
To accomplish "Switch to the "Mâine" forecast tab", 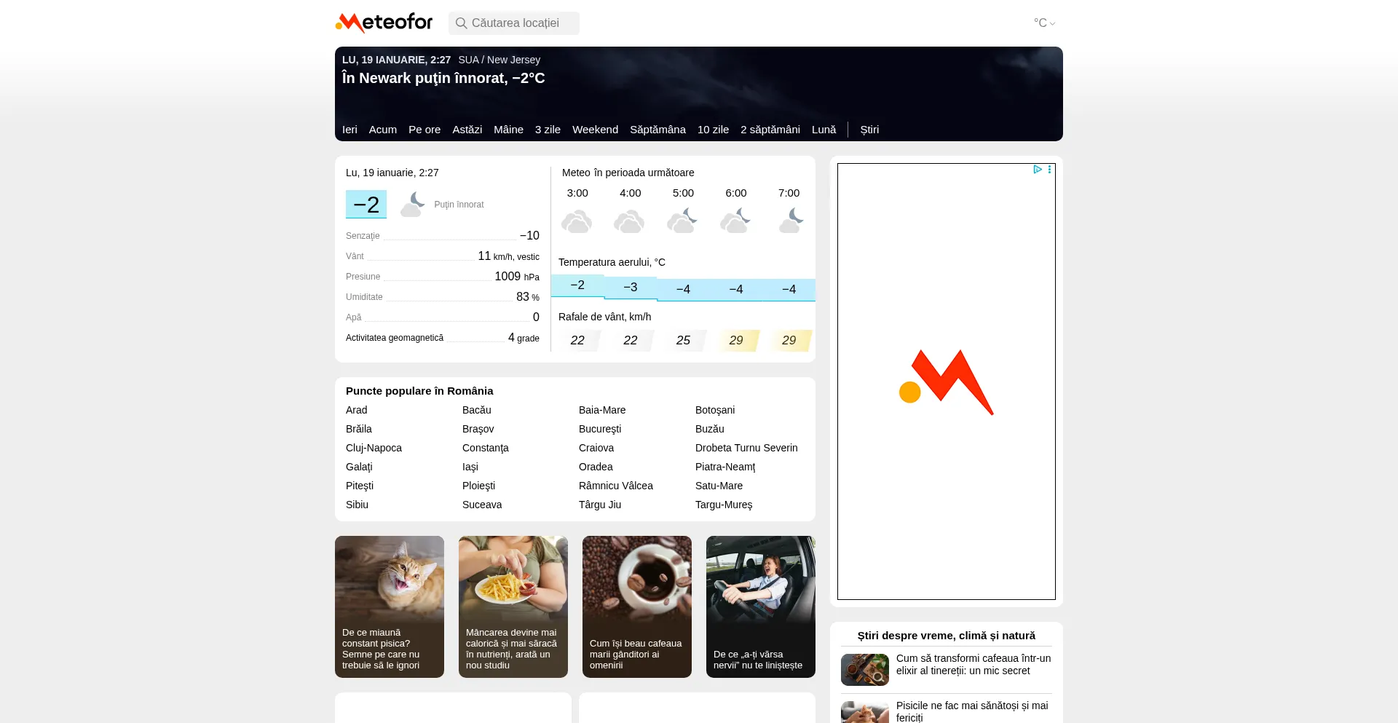I will click(x=508, y=130).
